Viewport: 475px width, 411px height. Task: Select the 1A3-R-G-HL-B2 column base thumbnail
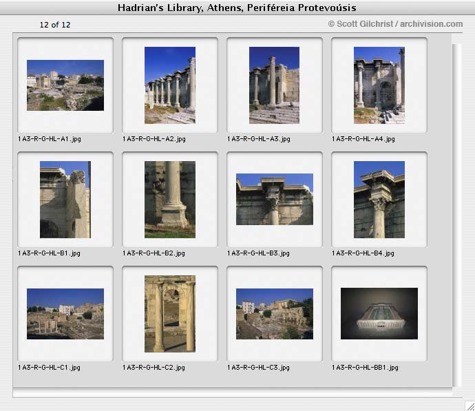pos(170,199)
